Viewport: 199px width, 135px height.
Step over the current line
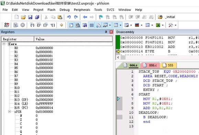pyautogui.click(x=39, y=25)
